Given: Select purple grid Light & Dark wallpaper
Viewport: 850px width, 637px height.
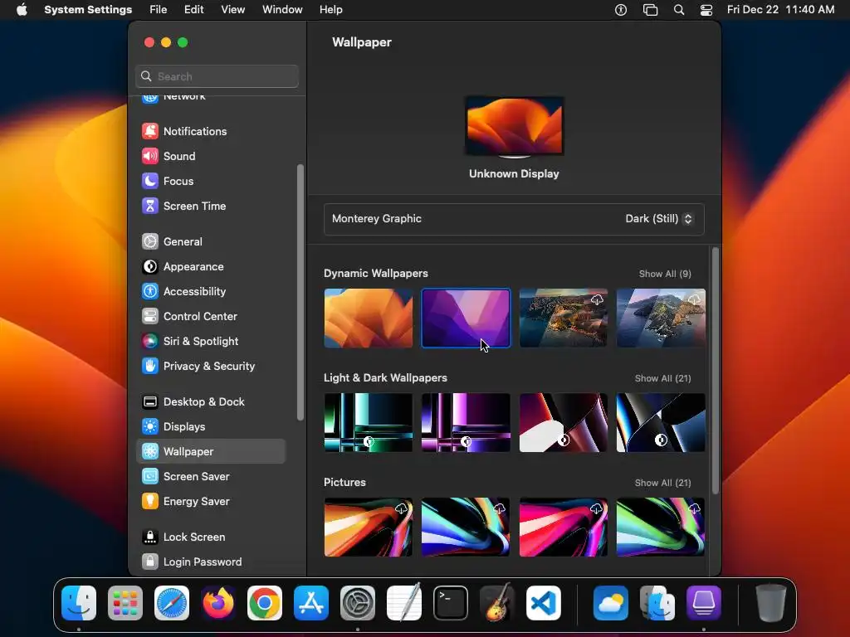Looking at the screenshot, I should [x=466, y=422].
